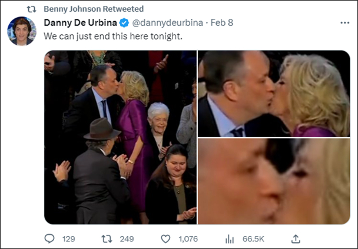Click the 129 replies count
358x249 pixels.
(x=69, y=239)
